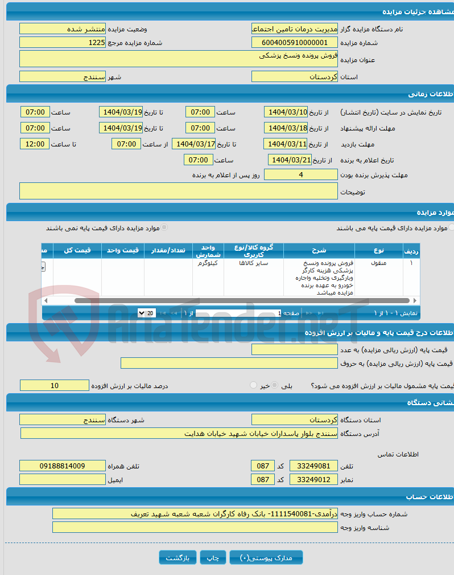Image resolution: width=454 pixels, height=575 pixels.
Task: Click the شناسه واریز وجه field
Action: click(195, 527)
